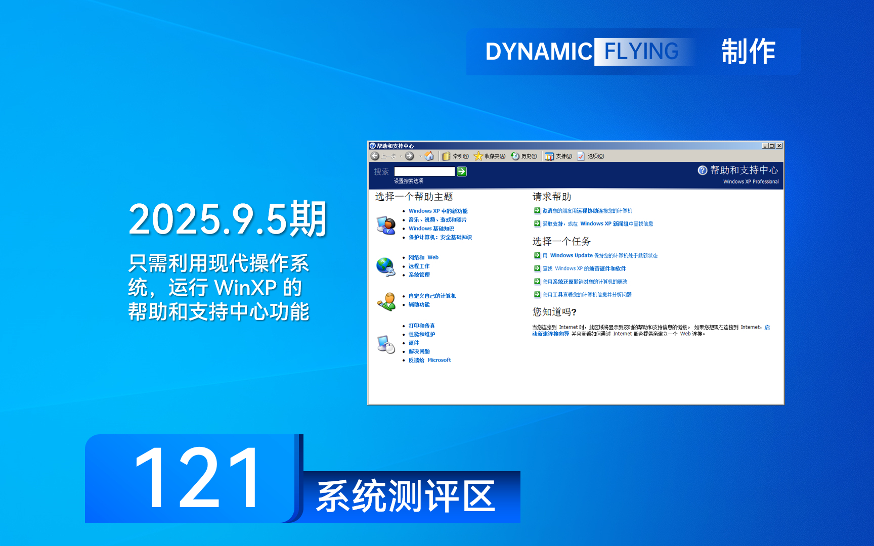Viewport: 874px width, 546px height.
Task: Open the 系统还原 task link
Action: [x=585, y=282]
